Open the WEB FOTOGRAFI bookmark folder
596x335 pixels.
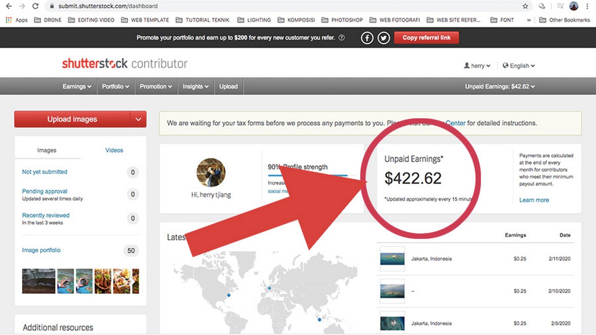[395, 20]
